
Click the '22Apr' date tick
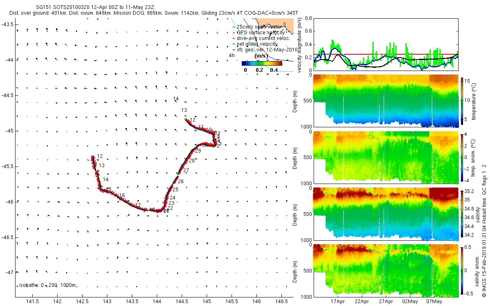point(362,302)
